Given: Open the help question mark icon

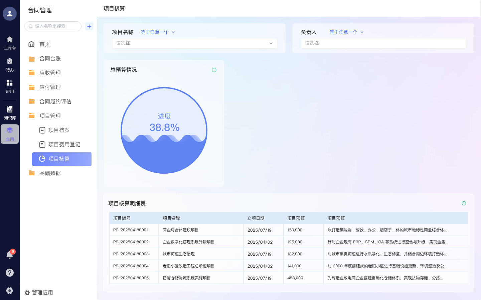Looking at the screenshot, I should pos(10,273).
